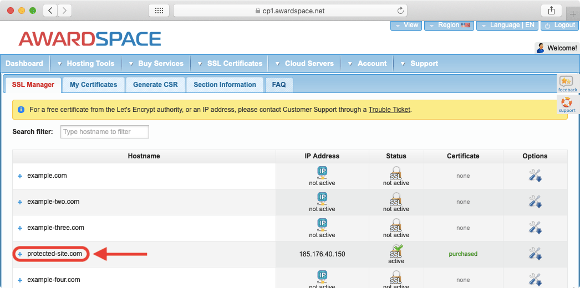Click the active SSL status icon

point(396,251)
